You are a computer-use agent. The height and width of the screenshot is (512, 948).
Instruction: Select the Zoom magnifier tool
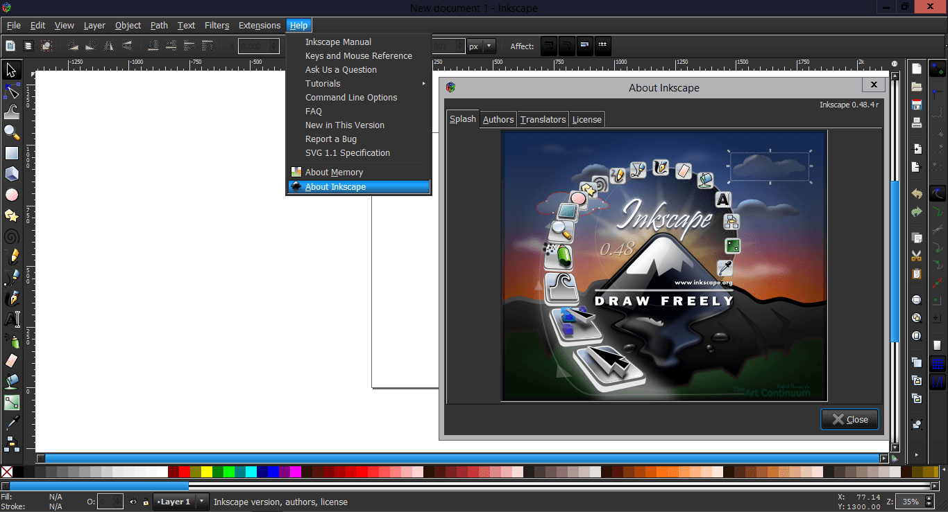point(11,132)
